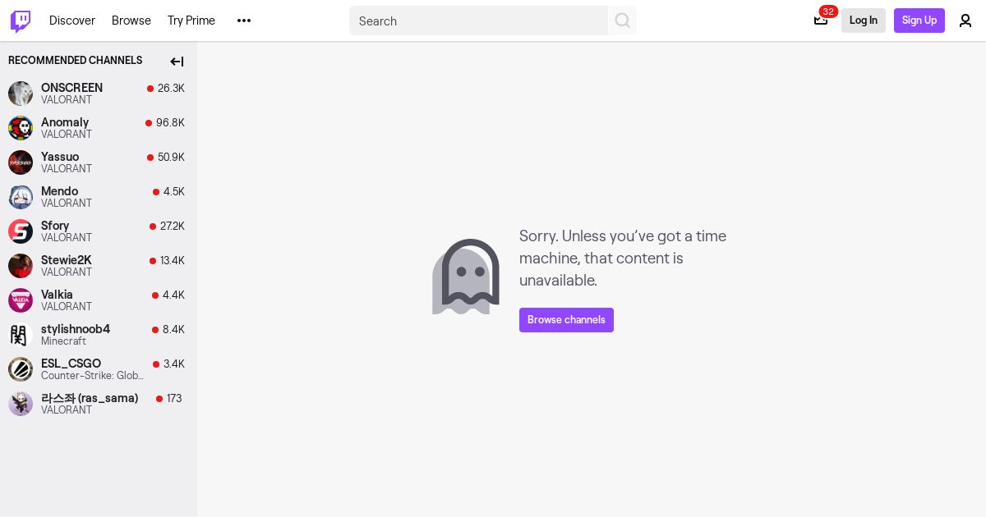The image size is (986, 517).
Task: Click stylishnoob4 channel avatar
Action: [21, 335]
